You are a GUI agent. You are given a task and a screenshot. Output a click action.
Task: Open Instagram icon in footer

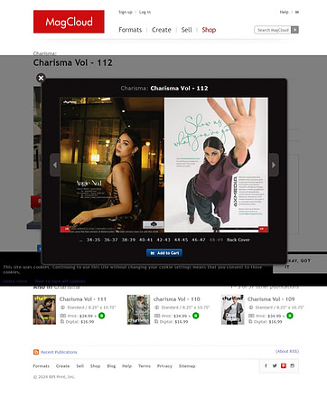pyautogui.click(x=292, y=365)
